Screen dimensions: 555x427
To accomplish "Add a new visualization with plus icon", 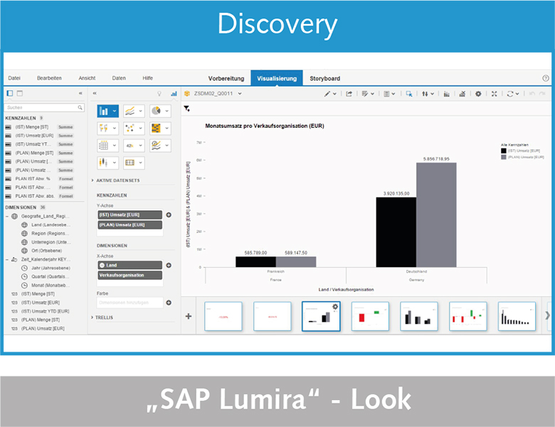I will (x=189, y=316).
